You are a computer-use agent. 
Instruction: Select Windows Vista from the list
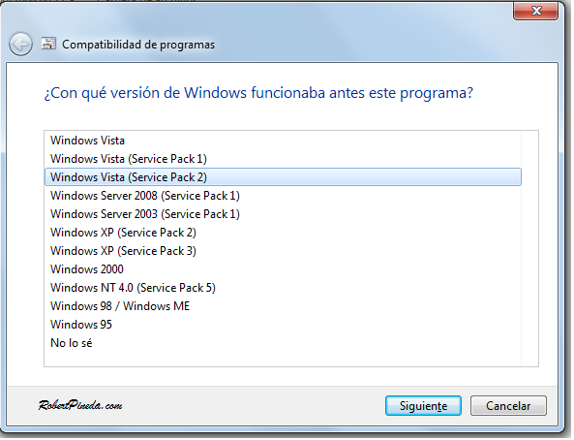pyautogui.click(x=283, y=141)
